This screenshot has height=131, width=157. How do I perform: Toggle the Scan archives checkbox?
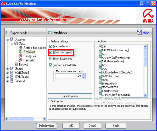point(51,46)
